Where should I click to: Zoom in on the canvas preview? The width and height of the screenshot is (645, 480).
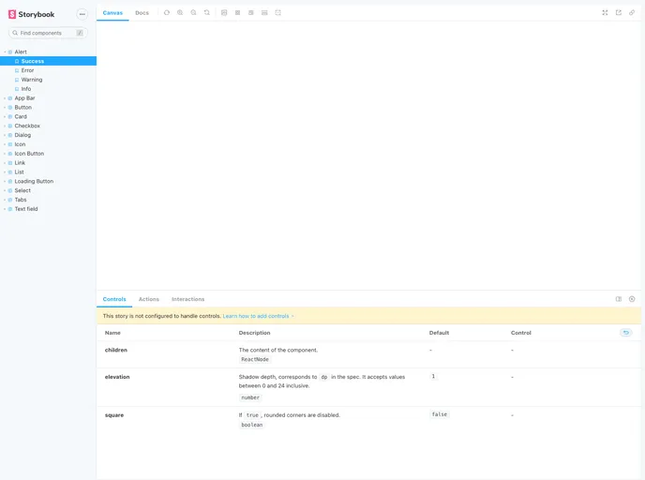point(180,13)
